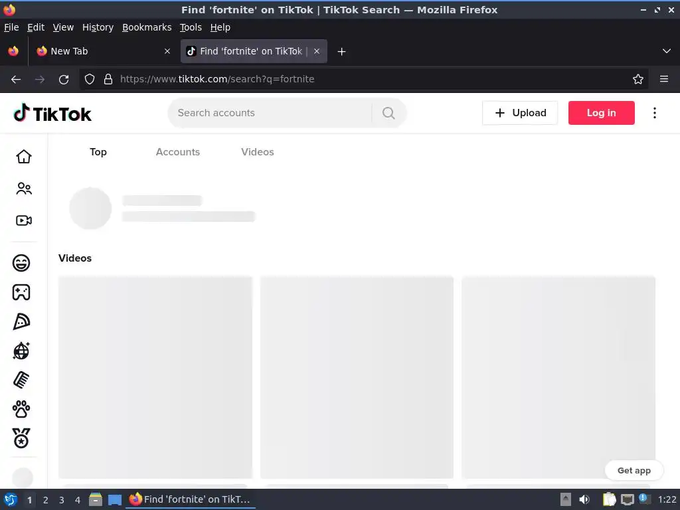Viewport: 680px width, 510px height.
Task: Click the third loading video thumbnail
Action: coord(558,377)
